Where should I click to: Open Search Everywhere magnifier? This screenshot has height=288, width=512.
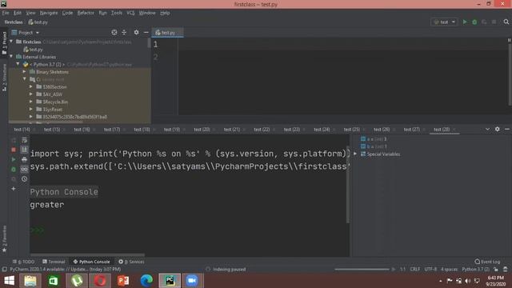pyautogui.click(x=506, y=22)
